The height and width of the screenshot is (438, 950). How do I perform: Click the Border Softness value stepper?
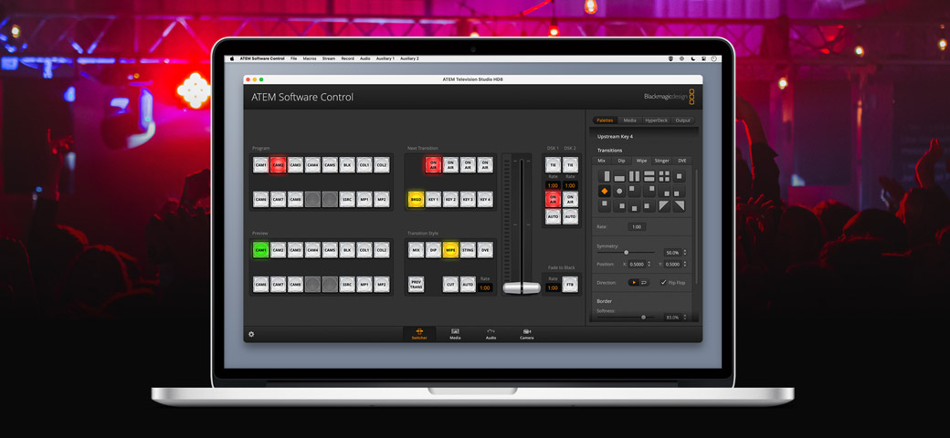click(685, 318)
